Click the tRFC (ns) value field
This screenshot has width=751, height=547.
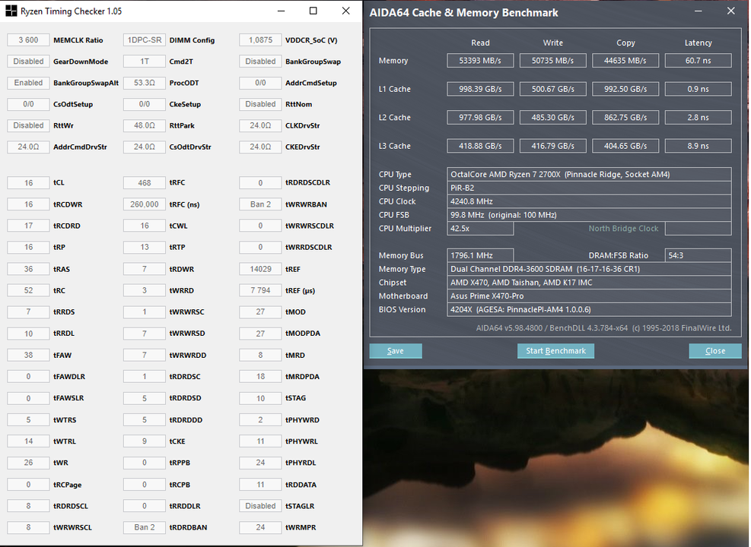144,204
